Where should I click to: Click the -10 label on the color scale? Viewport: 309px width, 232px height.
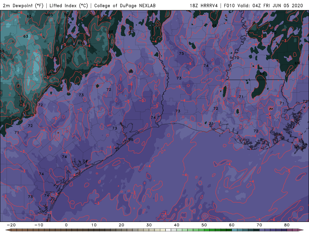coord(39,225)
